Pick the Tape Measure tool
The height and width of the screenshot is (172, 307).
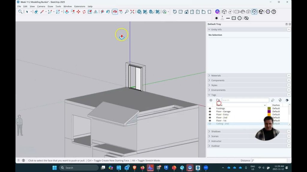[102, 12]
